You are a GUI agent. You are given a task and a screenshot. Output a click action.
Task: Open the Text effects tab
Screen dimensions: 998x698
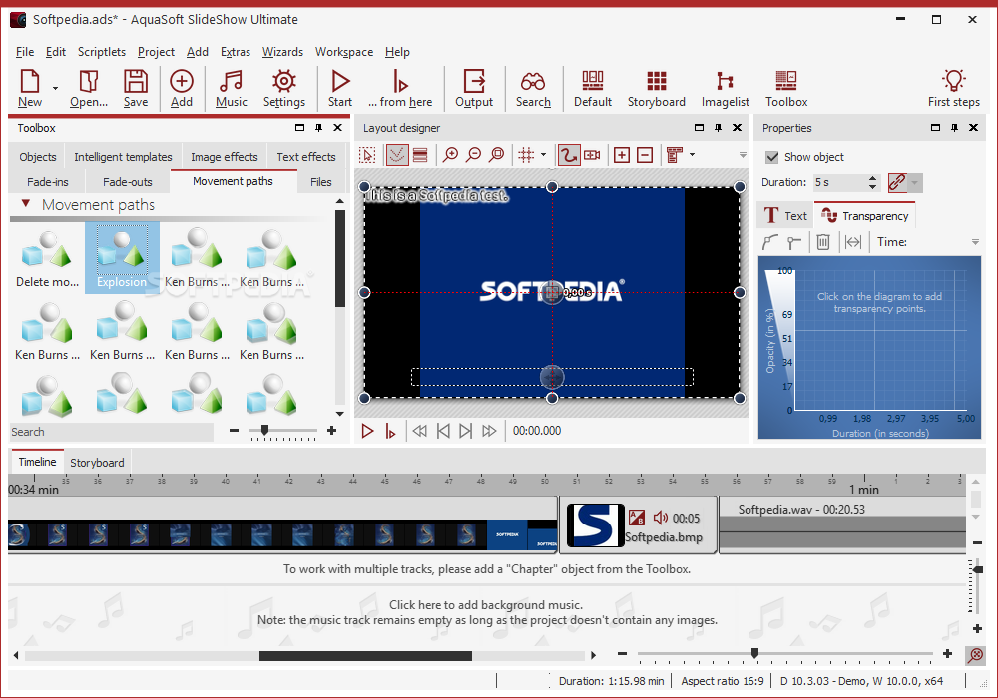tap(306, 157)
